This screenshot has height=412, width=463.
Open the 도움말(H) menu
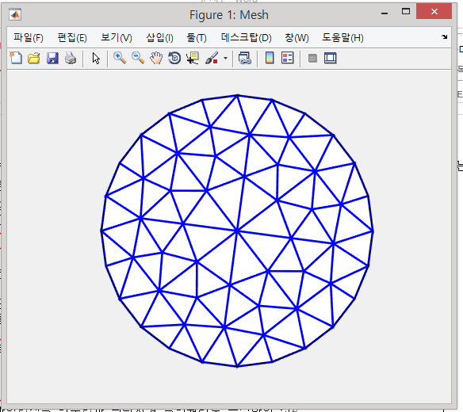point(342,38)
